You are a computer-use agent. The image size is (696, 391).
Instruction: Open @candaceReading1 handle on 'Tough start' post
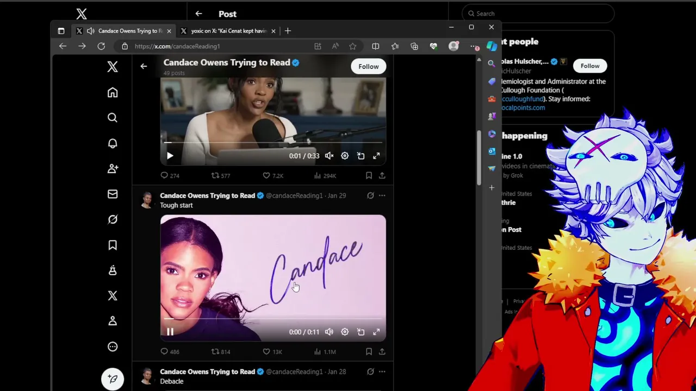coord(294,195)
